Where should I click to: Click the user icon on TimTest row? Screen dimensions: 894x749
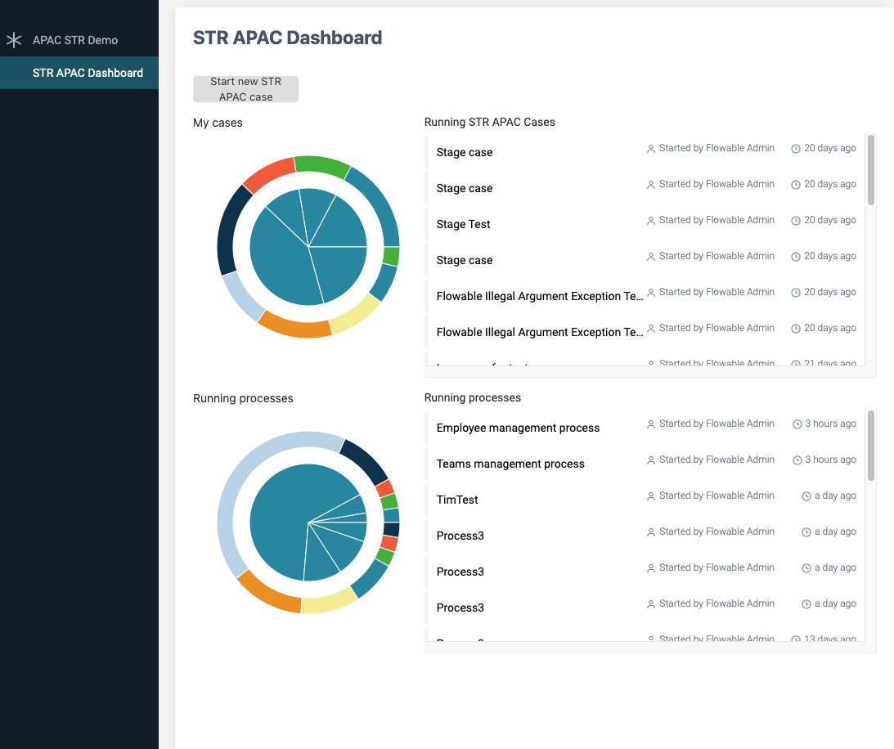[x=651, y=496]
